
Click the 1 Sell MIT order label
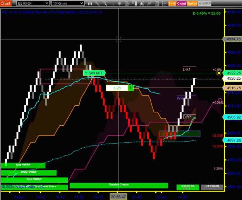pos(94,73)
